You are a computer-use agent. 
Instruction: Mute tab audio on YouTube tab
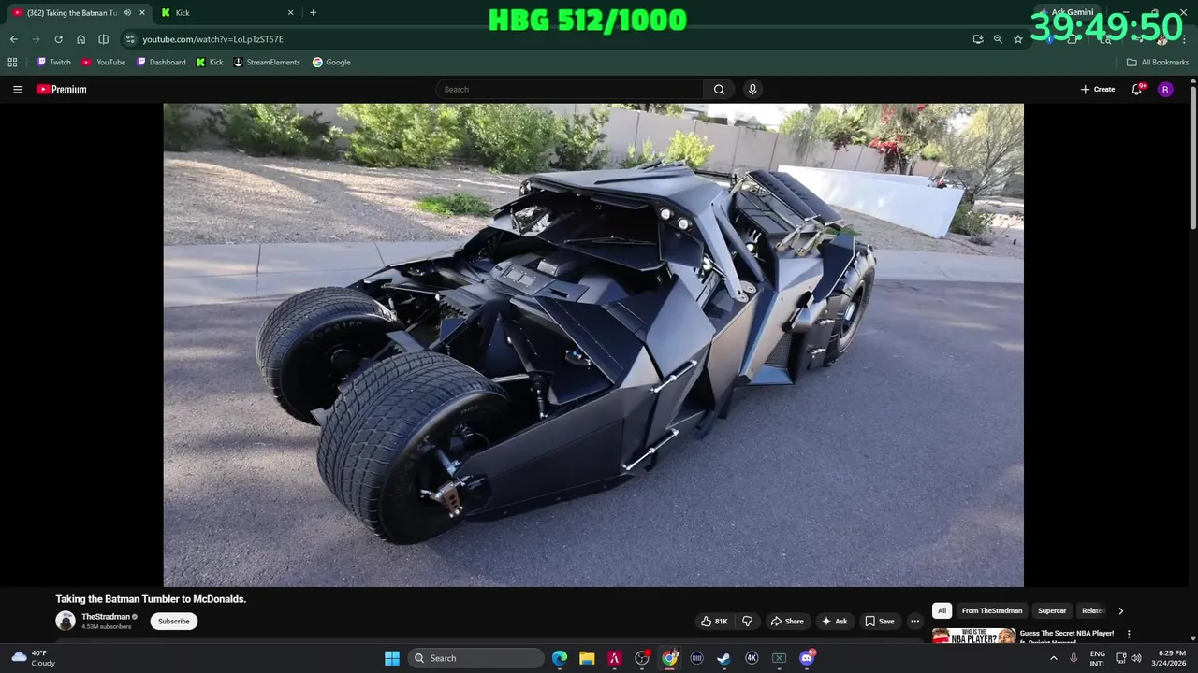126,13
